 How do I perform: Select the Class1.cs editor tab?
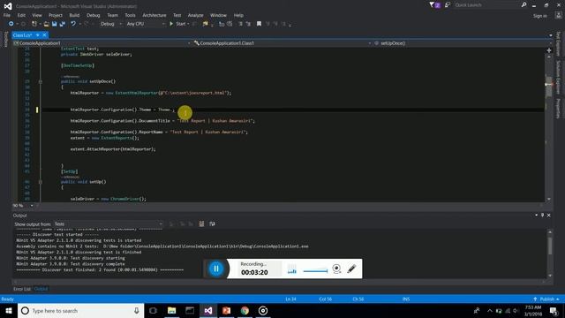[x=22, y=35]
